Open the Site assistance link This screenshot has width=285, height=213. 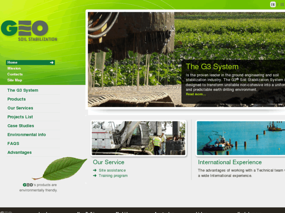tap(112, 170)
